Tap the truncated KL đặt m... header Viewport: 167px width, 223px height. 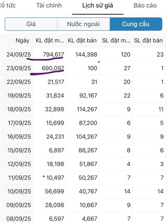[50, 40]
